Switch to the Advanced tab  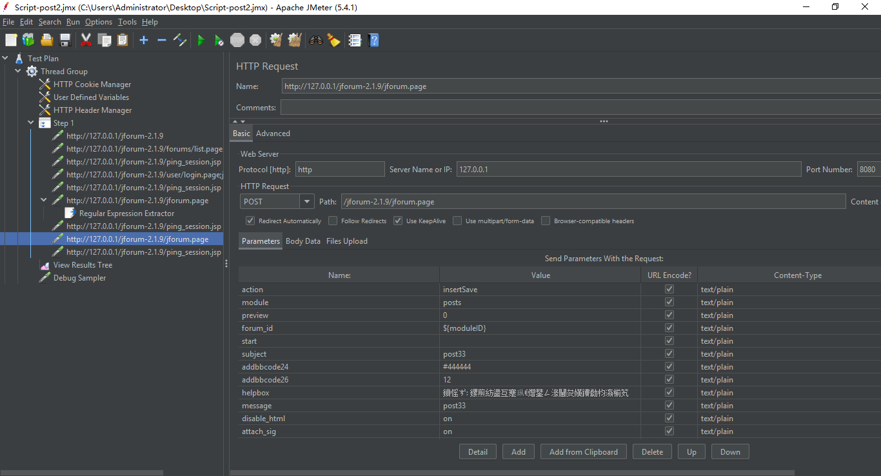(x=273, y=134)
